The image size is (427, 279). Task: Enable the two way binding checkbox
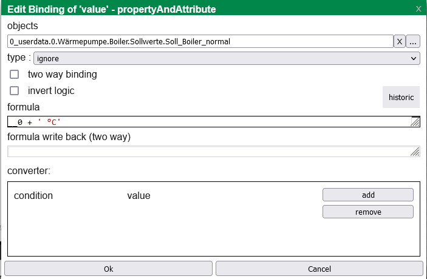pos(15,75)
